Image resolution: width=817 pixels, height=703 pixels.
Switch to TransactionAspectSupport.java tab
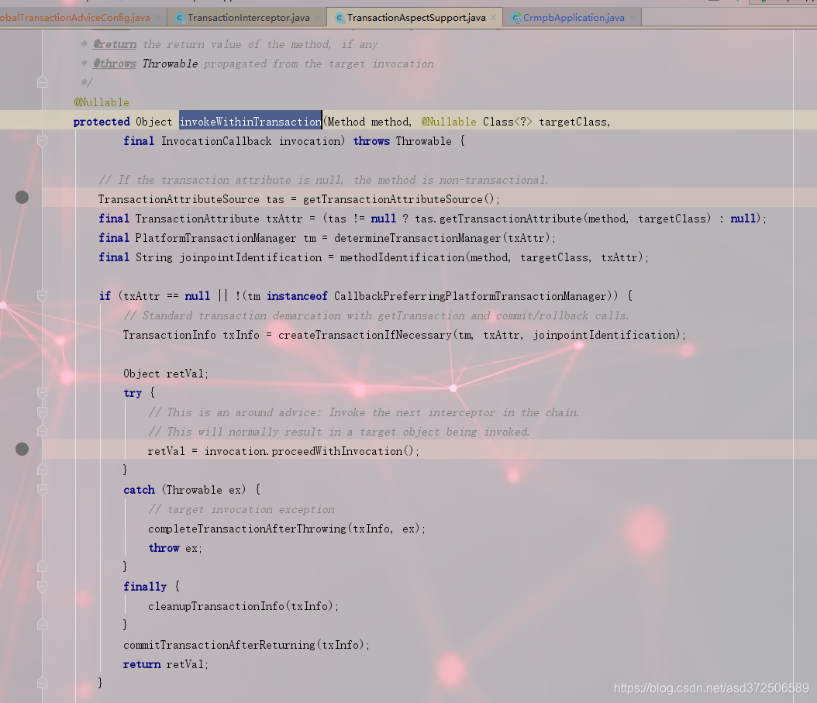point(415,18)
